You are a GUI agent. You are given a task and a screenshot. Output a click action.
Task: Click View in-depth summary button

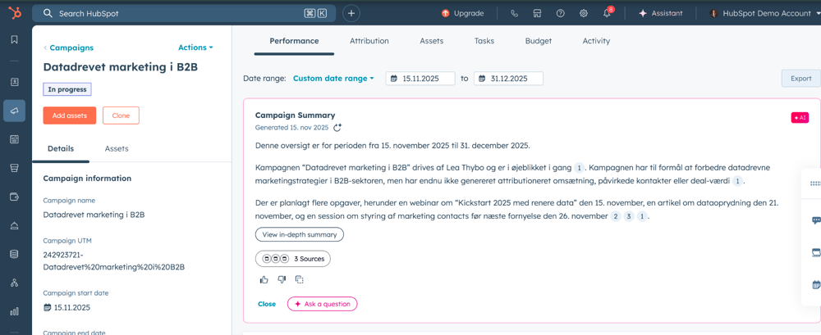point(300,234)
